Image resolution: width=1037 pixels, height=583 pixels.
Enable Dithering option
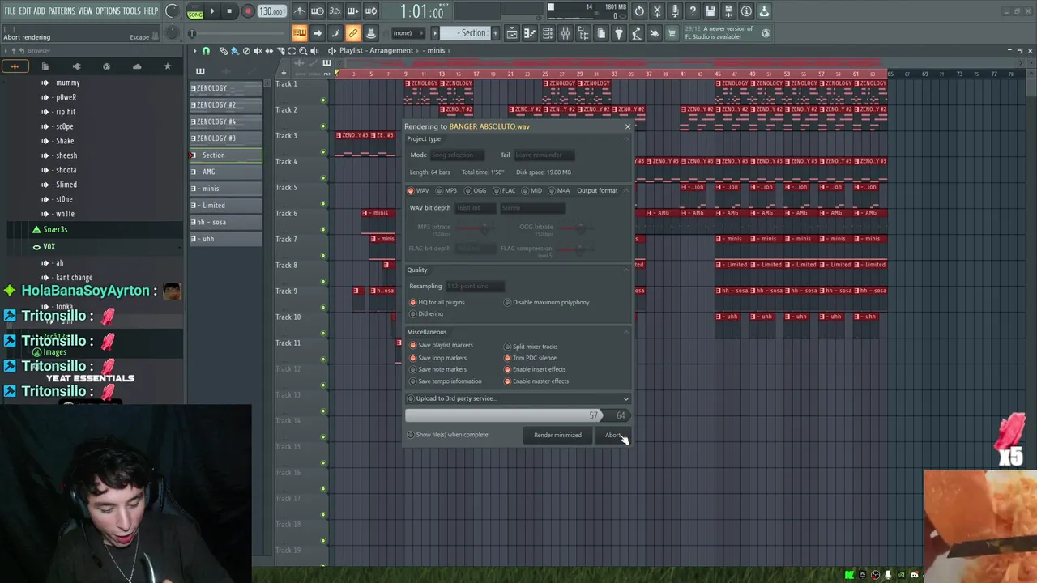tap(426, 313)
